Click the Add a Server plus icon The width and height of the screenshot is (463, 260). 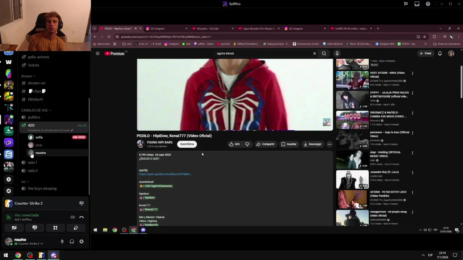pyautogui.click(x=9, y=179)
